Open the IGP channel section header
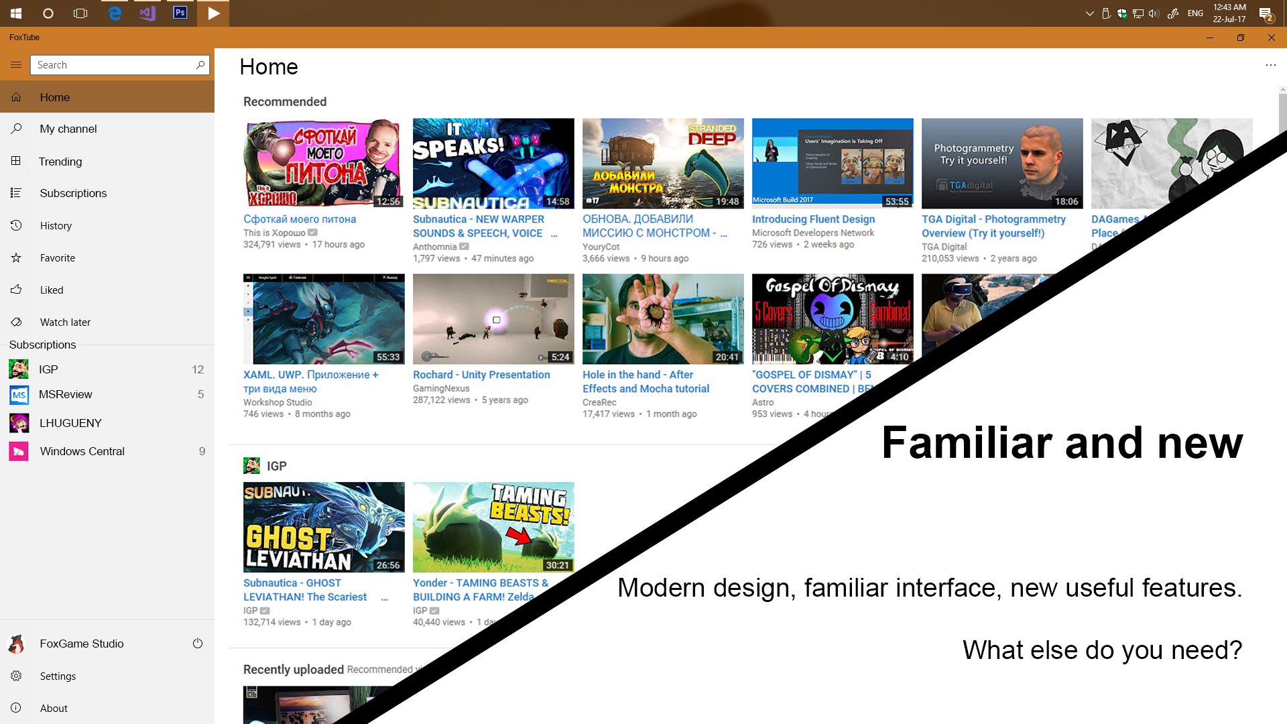This screenshot has height=724, width=1287. point(276,466)
